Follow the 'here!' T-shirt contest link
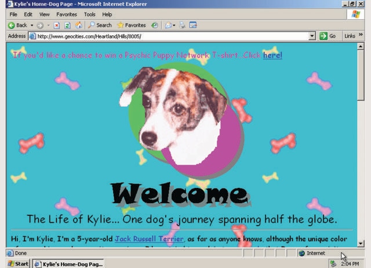The height and width of the screenshot is (268, 371). tap(272, 55)
